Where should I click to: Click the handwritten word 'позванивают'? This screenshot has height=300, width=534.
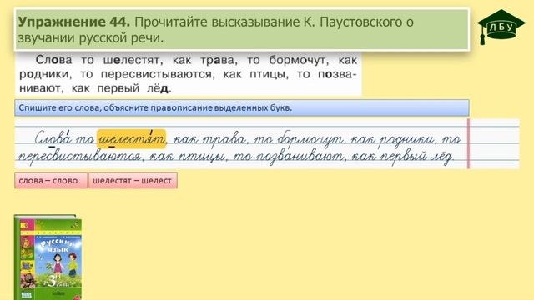[300, 156]
